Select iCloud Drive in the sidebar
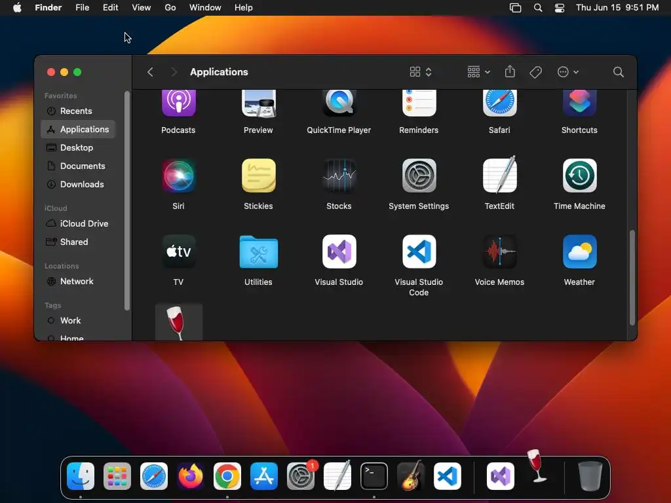 click(x=78, y=224)
